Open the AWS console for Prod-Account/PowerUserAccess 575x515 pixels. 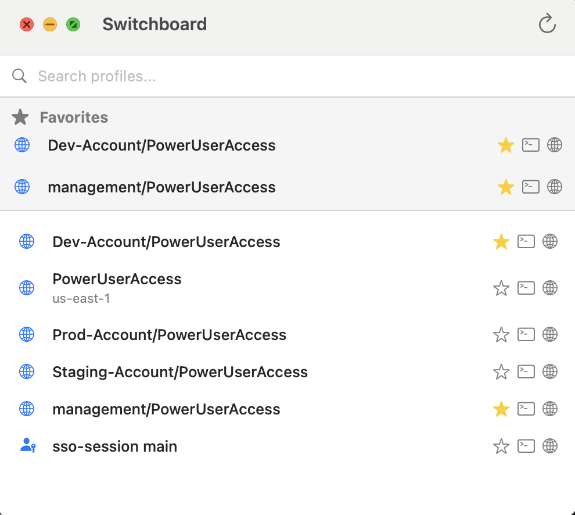click(550, 334)
